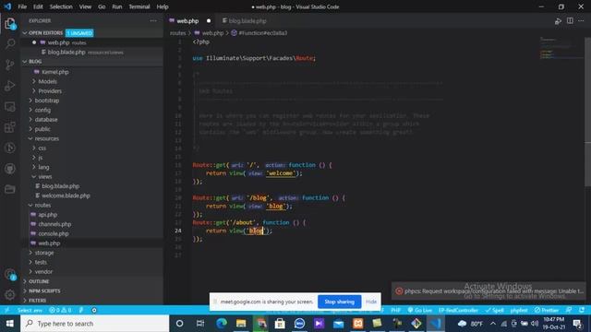Image resolution: width=591 pixels, height=332 pixels.
Task: Open the GitHub view in activity bar
Action: (10, 168)
